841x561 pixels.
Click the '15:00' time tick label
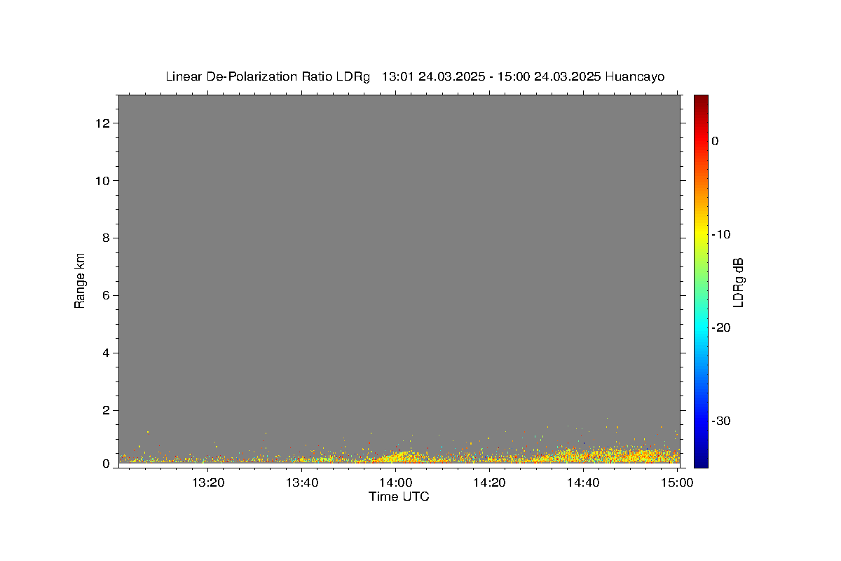(677, 482)
